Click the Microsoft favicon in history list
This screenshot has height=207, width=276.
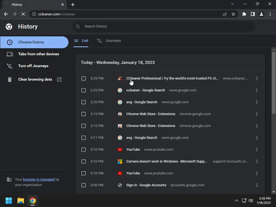coord(120,161)
